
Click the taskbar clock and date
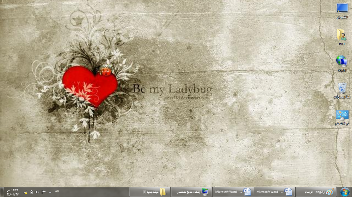12,192
